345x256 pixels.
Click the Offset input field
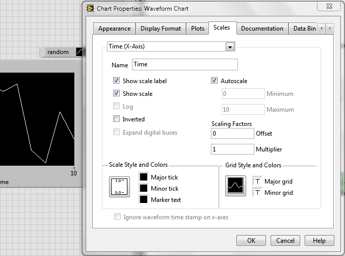coord(232,134)
